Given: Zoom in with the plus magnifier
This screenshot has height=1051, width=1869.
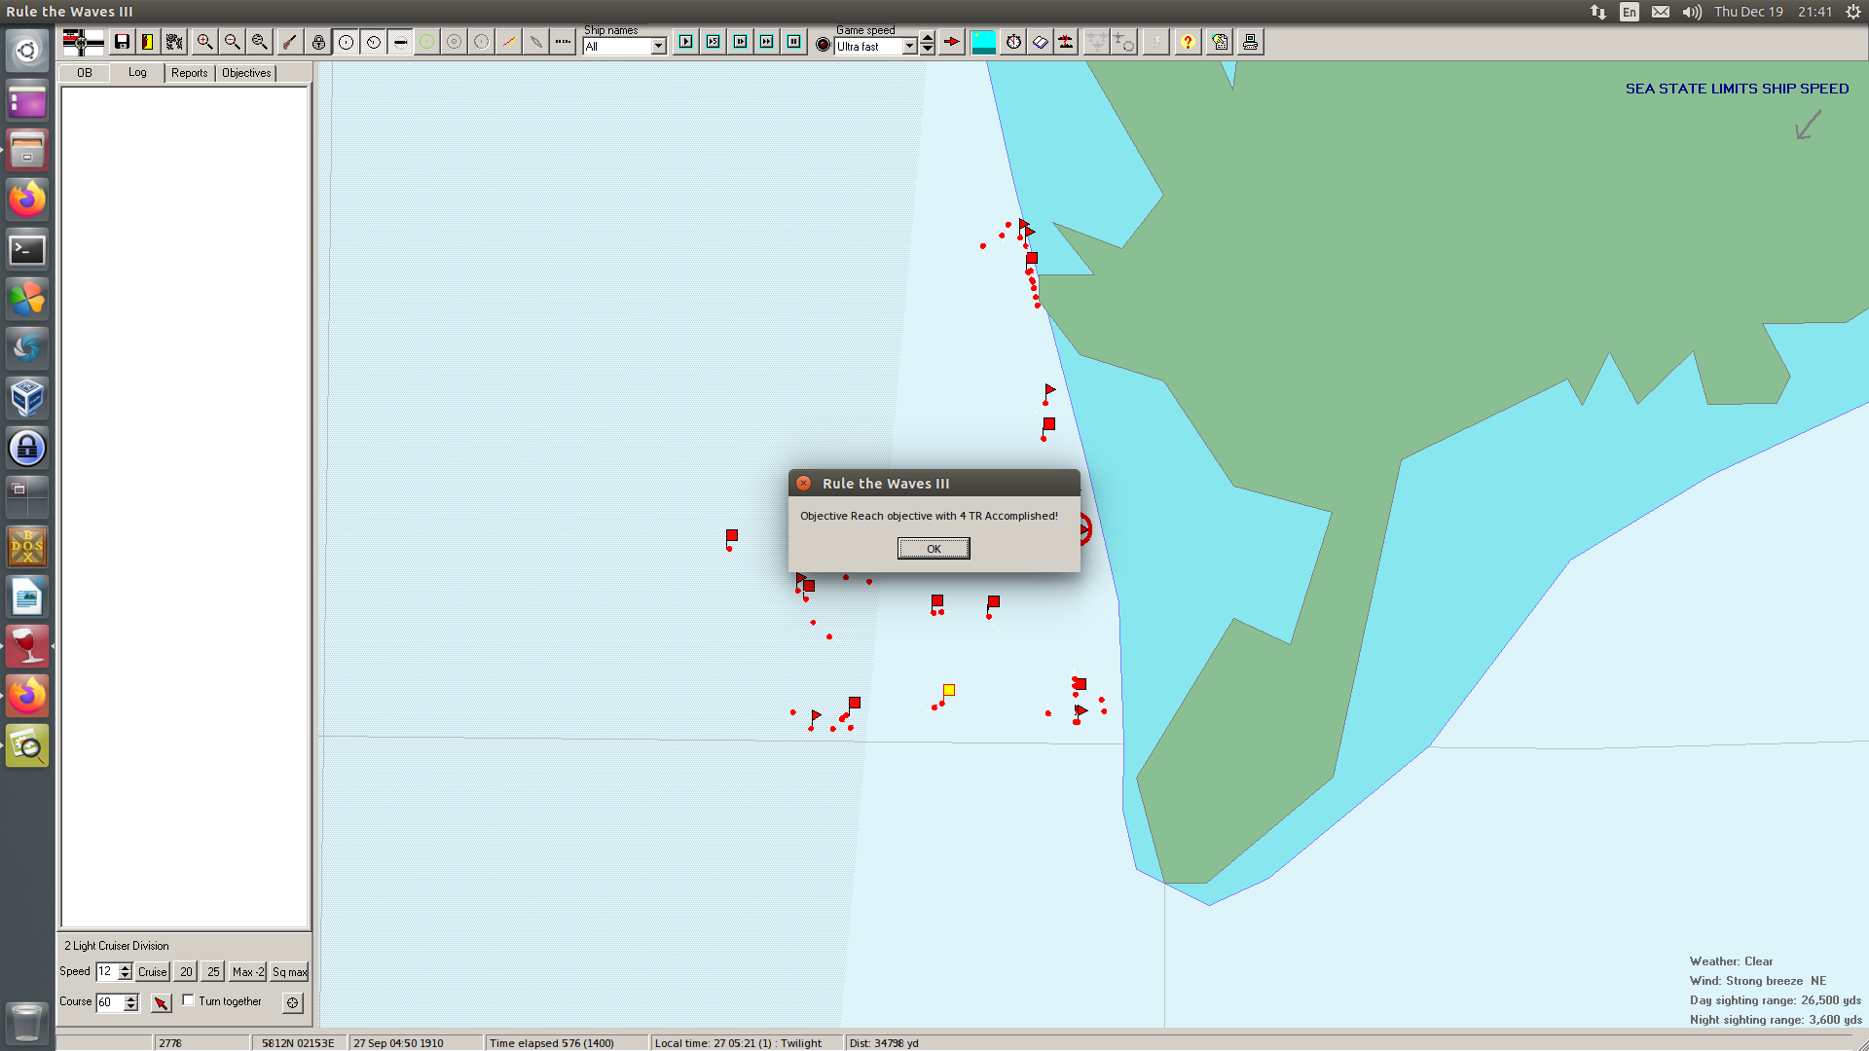Looking at the screenshot, I should click(x=204, y=42).
